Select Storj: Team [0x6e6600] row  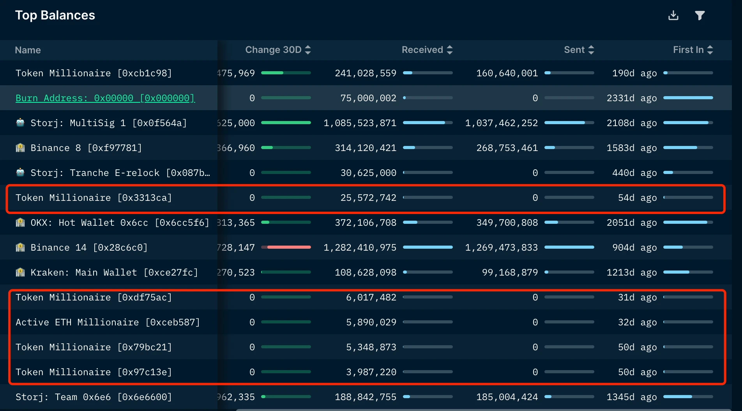click(94, 397)
